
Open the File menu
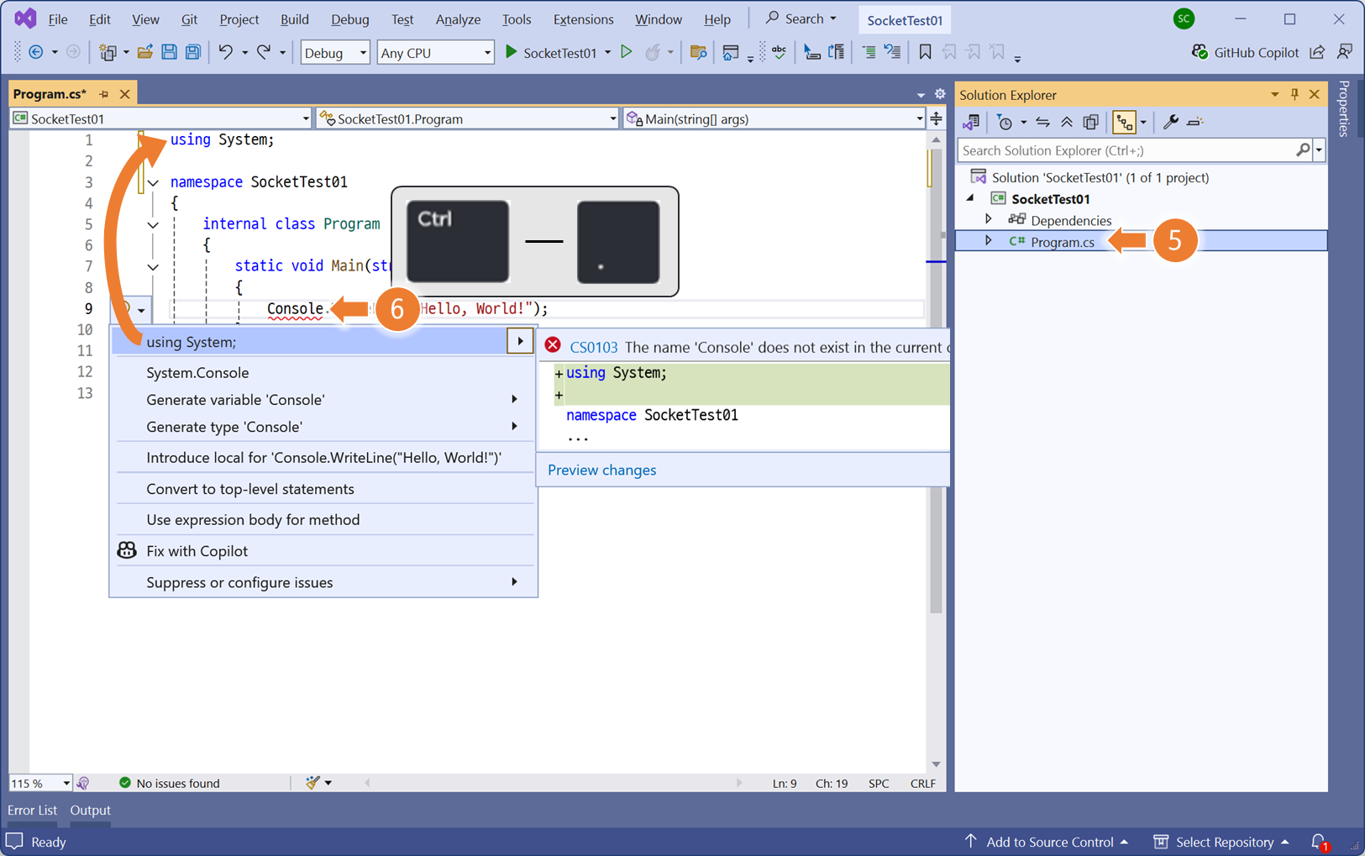(x=58, y=18)
